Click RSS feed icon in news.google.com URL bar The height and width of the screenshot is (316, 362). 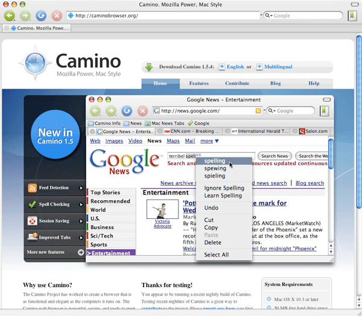[258, 111]
